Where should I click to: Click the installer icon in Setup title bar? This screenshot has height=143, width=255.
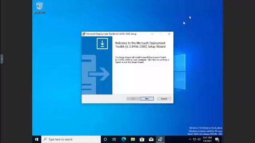pos(84,34)
